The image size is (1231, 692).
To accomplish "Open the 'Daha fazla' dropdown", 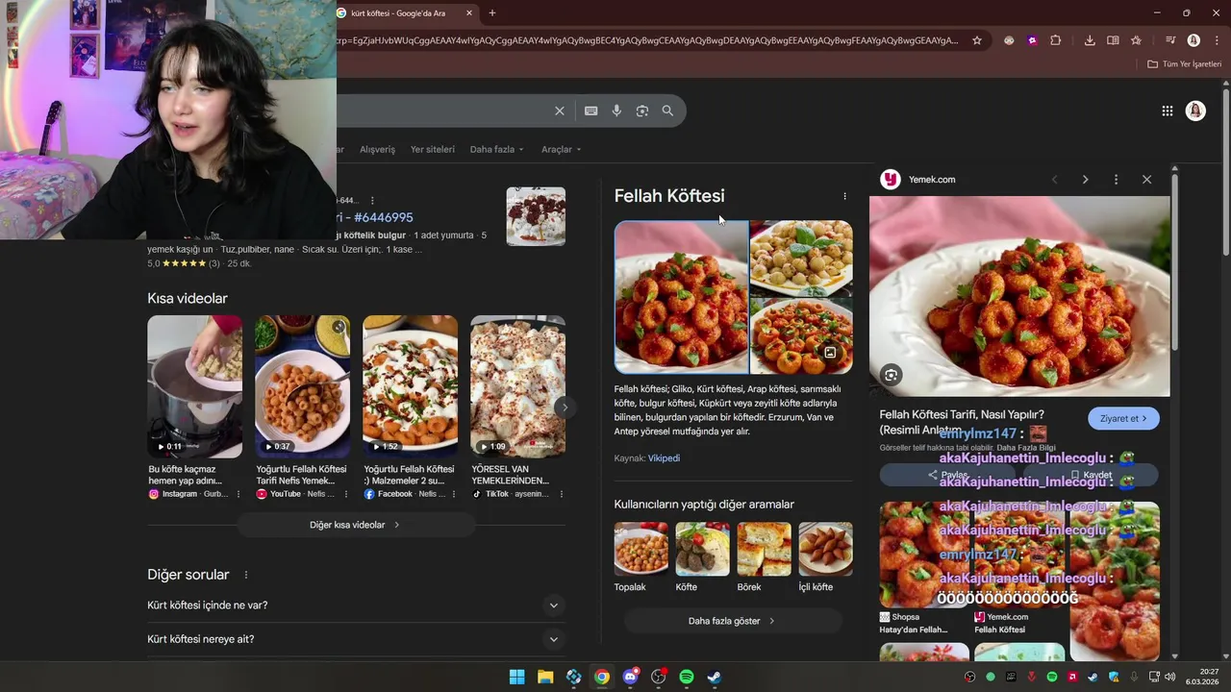I will point(496,149).
